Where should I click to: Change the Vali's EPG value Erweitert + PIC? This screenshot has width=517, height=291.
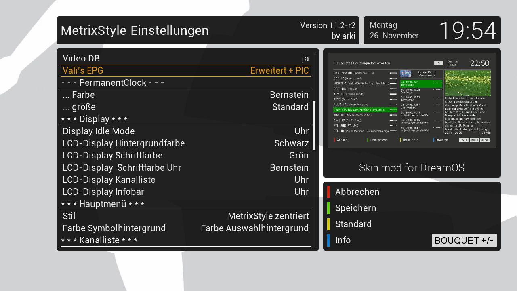(x=185, y=71)
